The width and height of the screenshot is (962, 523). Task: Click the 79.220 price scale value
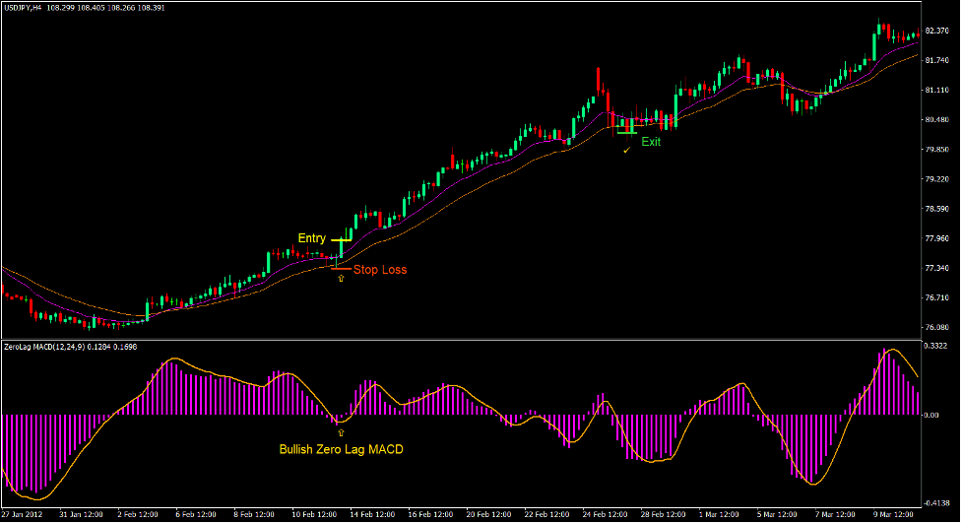coord(937,179)
